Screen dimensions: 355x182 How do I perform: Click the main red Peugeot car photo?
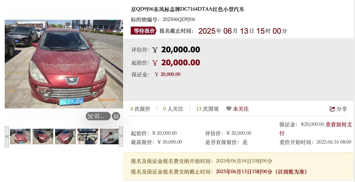point(64,64)
